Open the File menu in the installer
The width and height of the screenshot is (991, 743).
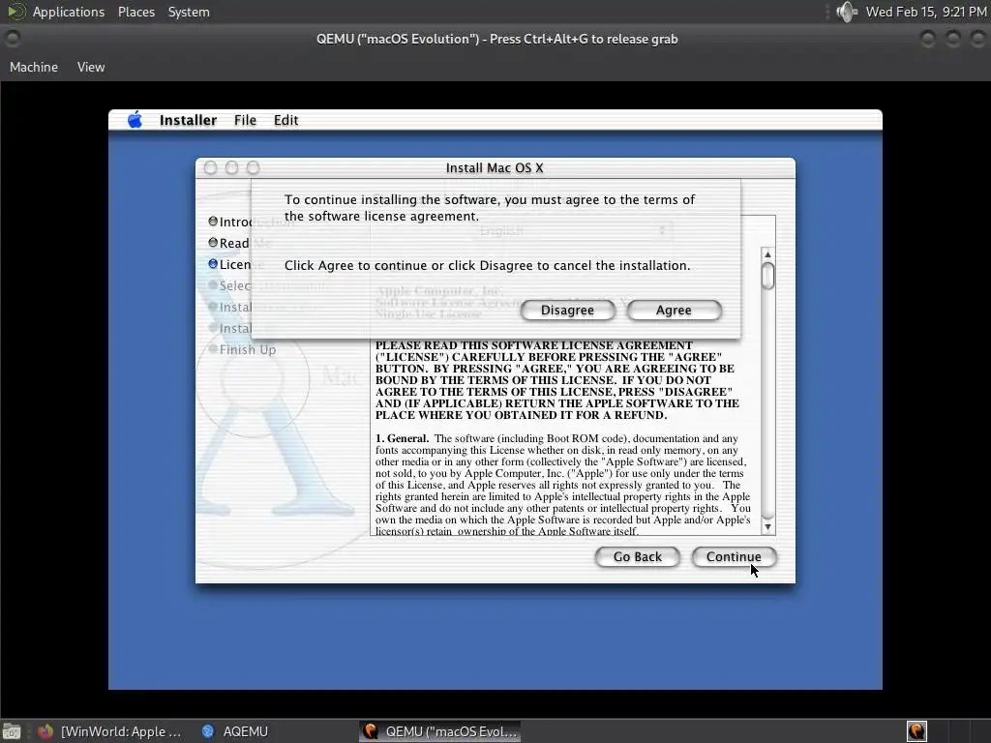point(245,120)
